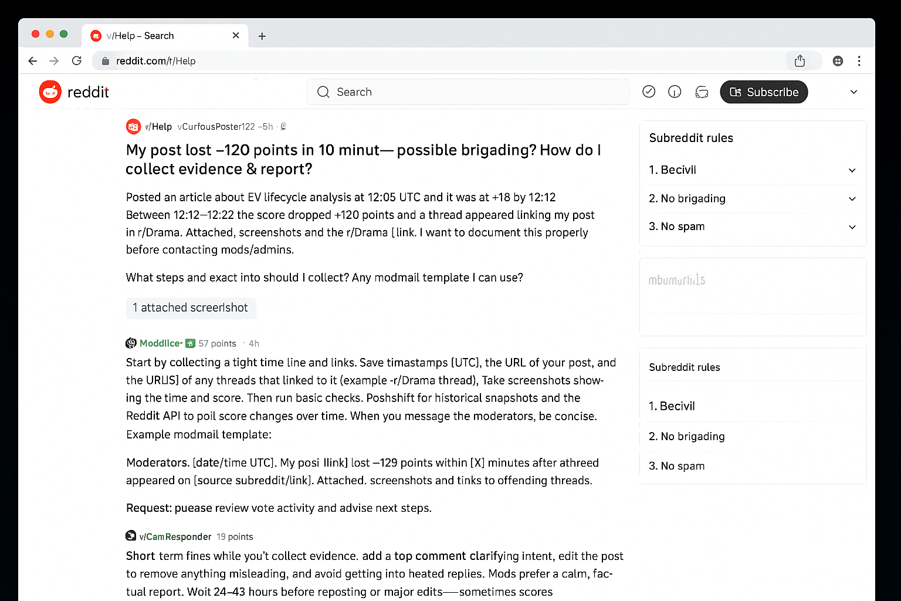Select the v/Help – Search tab
The height and width of the screenshot is (601, 901).
click(165, 36)
